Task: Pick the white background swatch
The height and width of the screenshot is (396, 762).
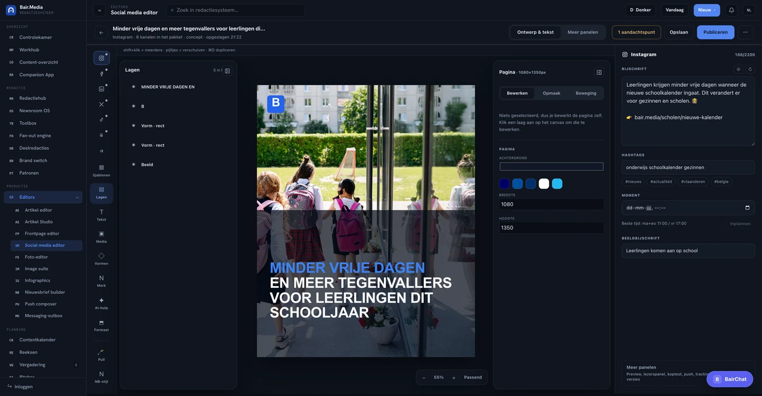Action: point(544,184)
